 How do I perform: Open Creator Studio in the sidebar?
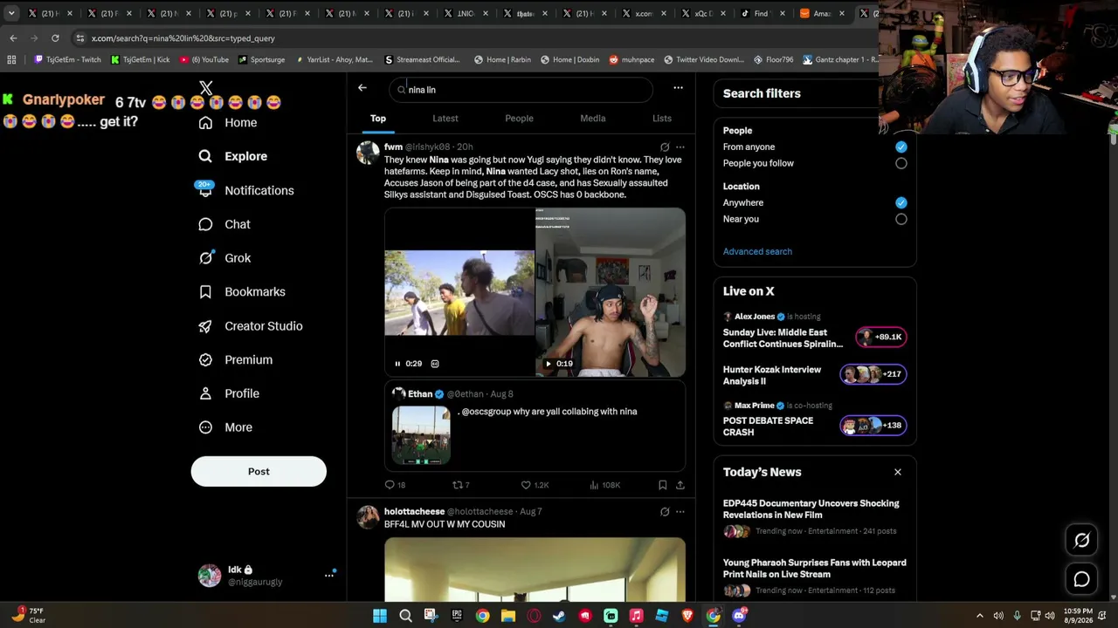[x=251, y=326]
